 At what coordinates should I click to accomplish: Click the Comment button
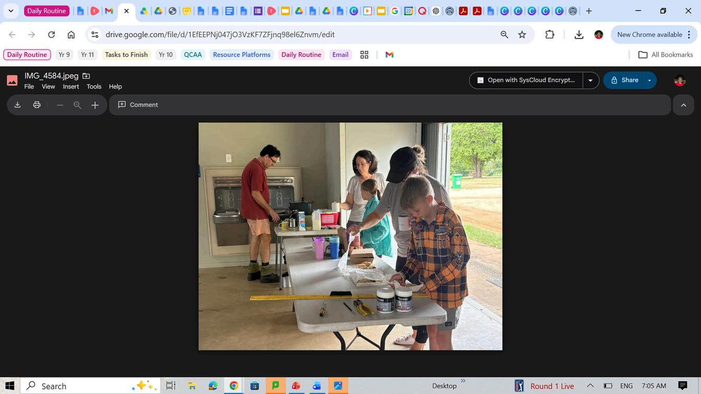(x=138, y=105)
